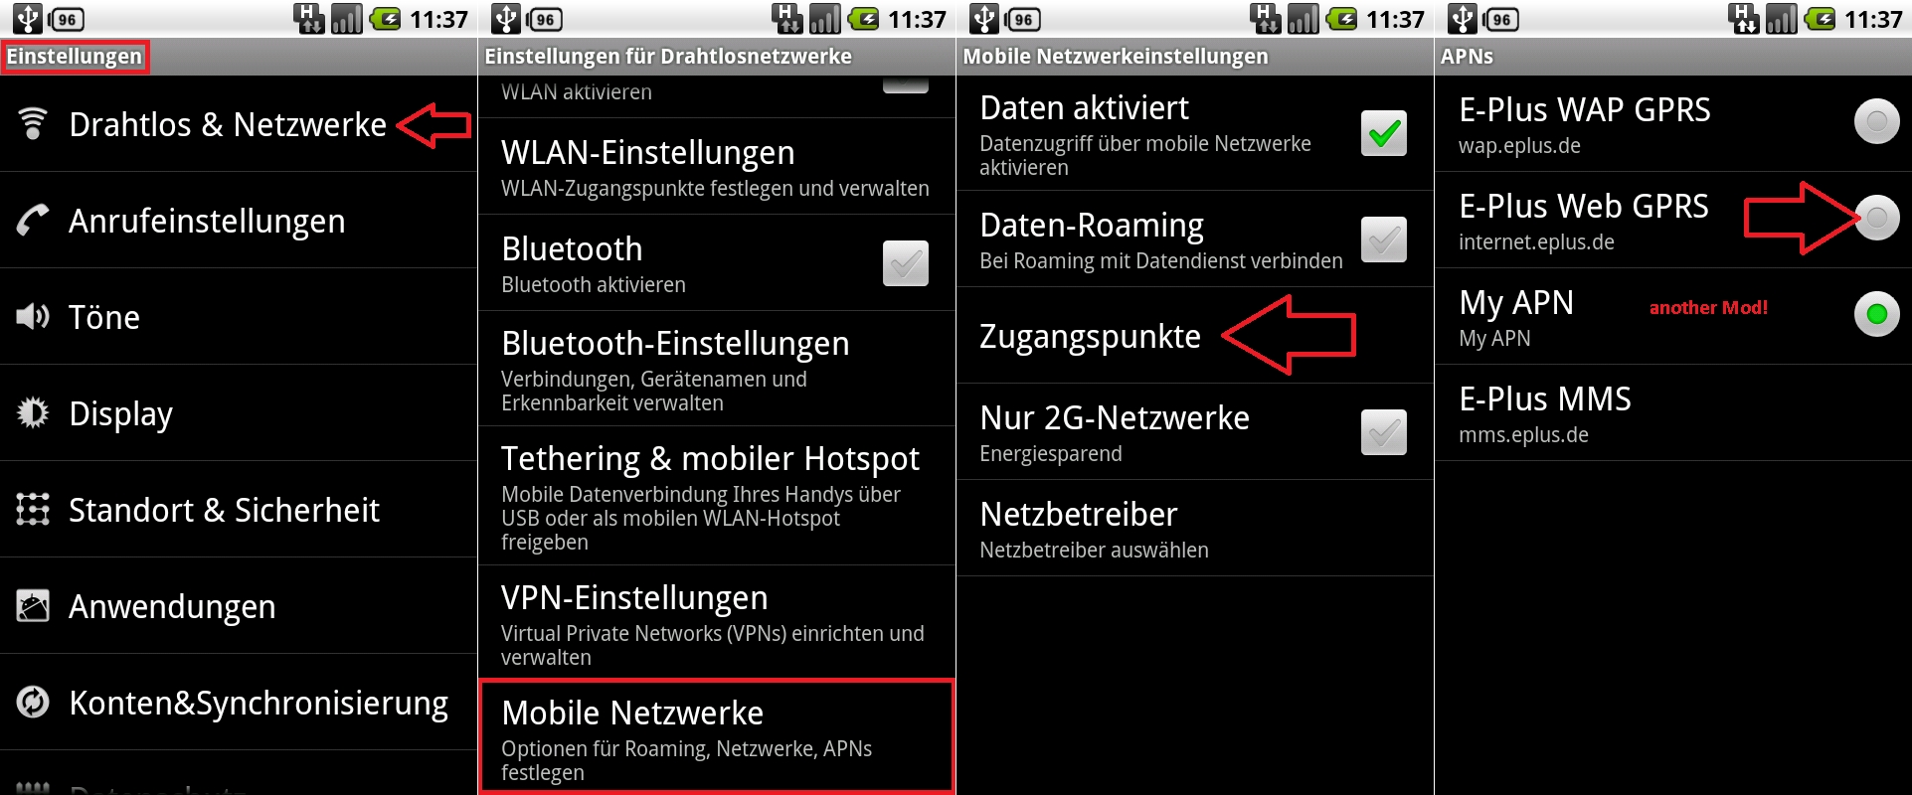Tap the brightness icon next to Display

pos(33,412)
